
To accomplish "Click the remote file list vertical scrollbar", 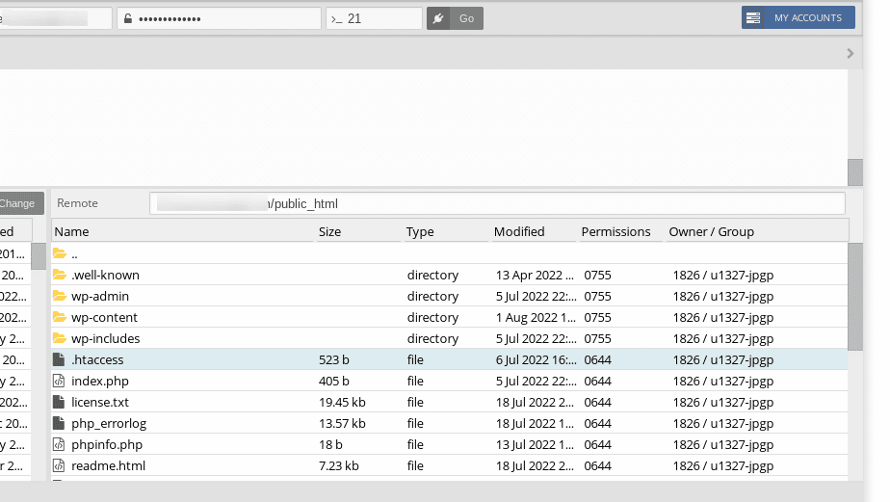I will (855, 297).
